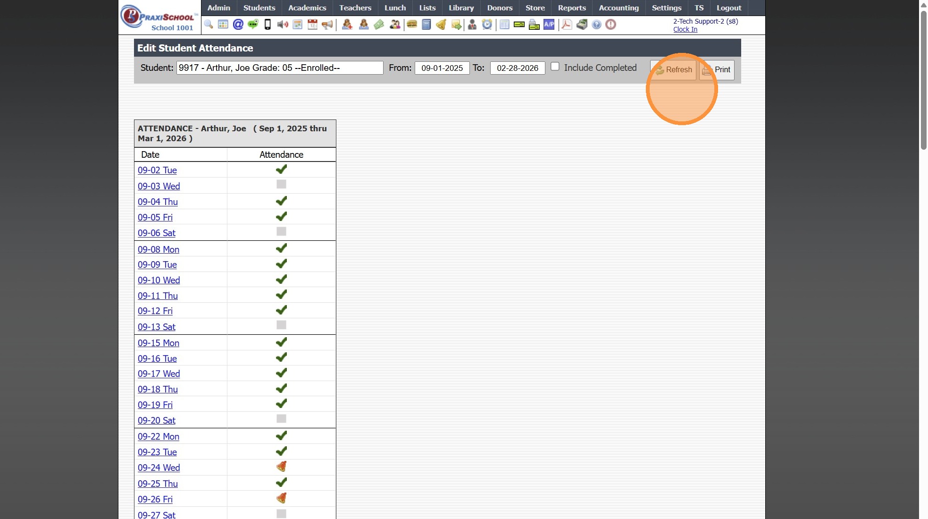The image size is (928, 519).
Task: Open the Reports menu
Action: tap(571, 8)
